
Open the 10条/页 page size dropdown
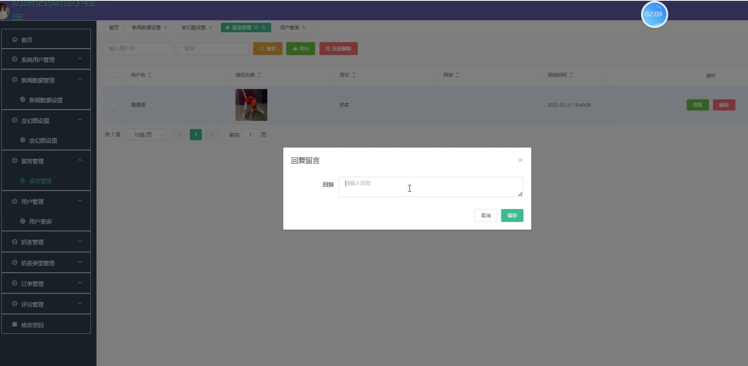tap(146, 135)
